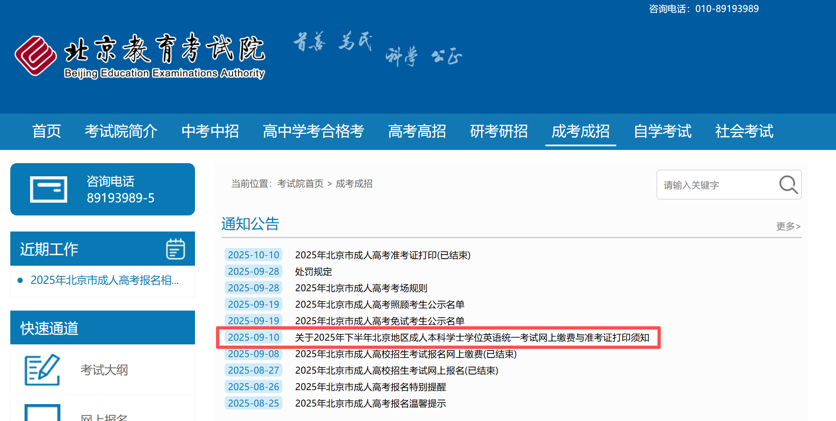This screenshot has height=421, width=836.
Task: Open 更多 to view more announcements
Action: point(788,226)
